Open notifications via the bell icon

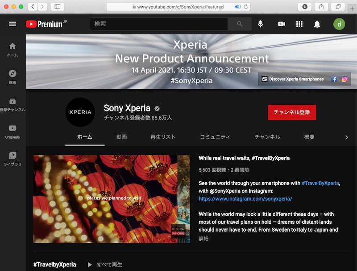tap(317, 24)
